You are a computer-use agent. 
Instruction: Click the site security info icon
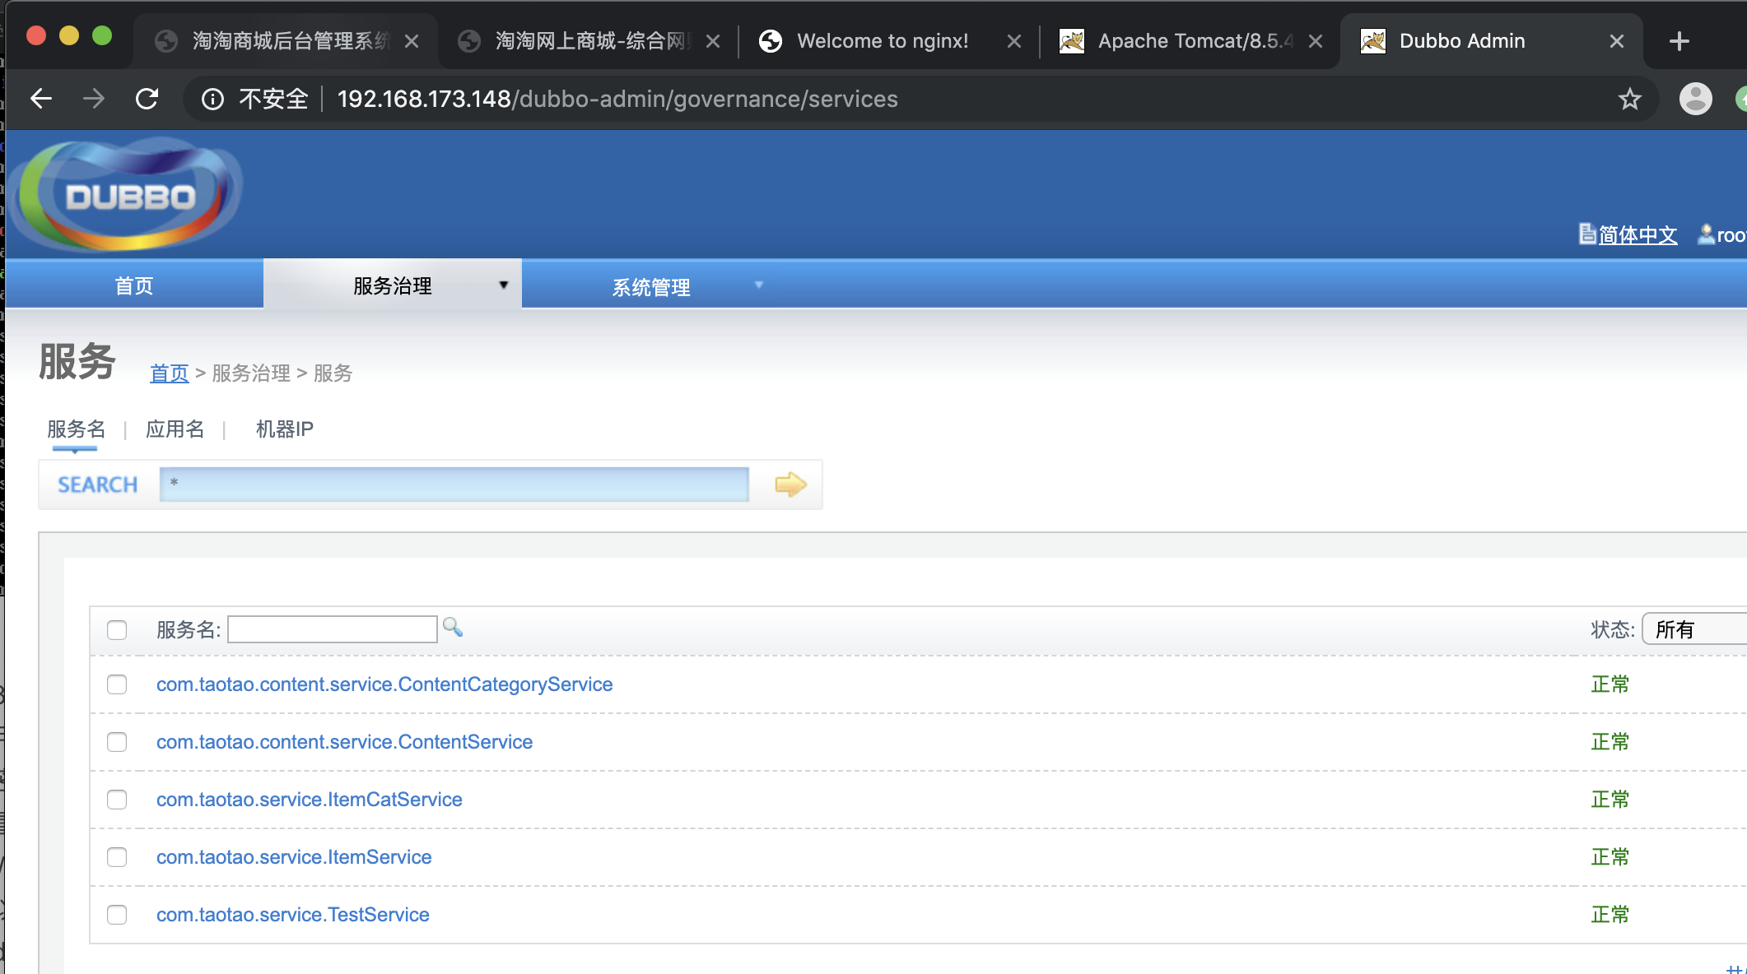213,100
